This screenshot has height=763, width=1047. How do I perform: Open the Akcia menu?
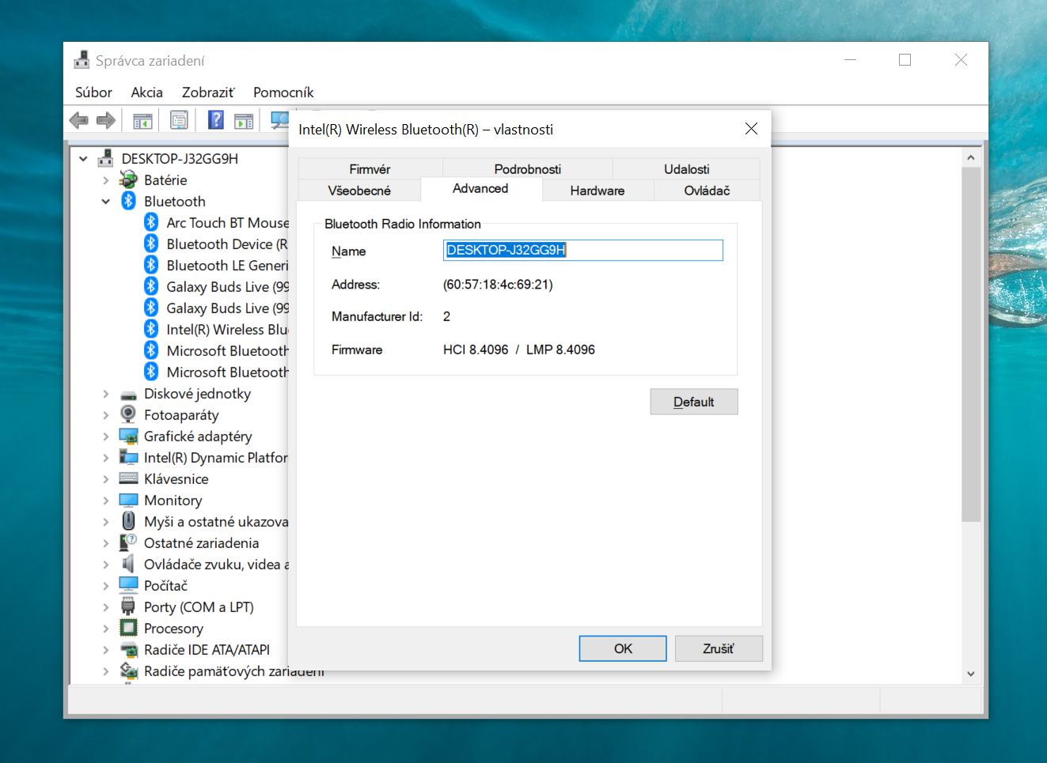(146, 93)
